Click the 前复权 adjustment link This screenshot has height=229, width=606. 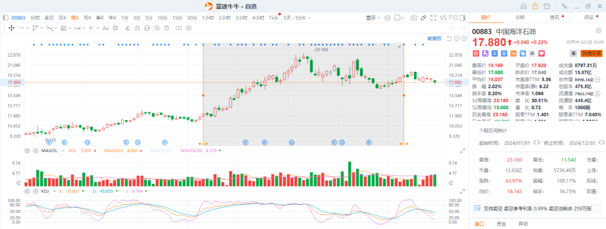pos(434,38)
